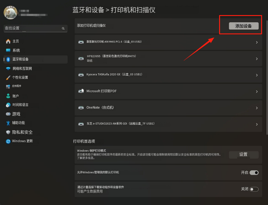Go back via 蓝牙和设备 breadcrumb
This screenshot has width=268, height=205.
88,10
